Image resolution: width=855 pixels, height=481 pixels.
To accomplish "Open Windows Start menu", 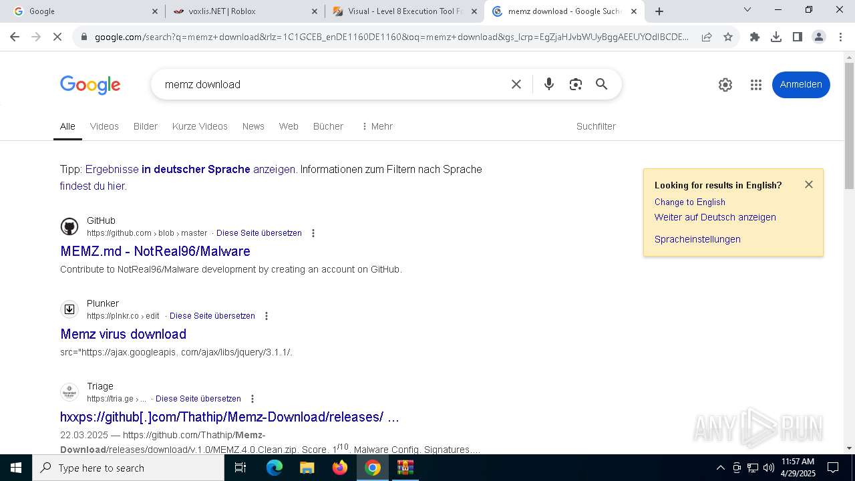I will 16,468.
